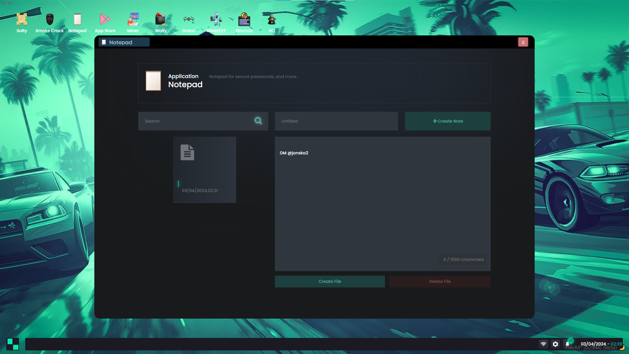Launch the HQ app icon
The width and height of the screenshot is (629, 354).
272,23
